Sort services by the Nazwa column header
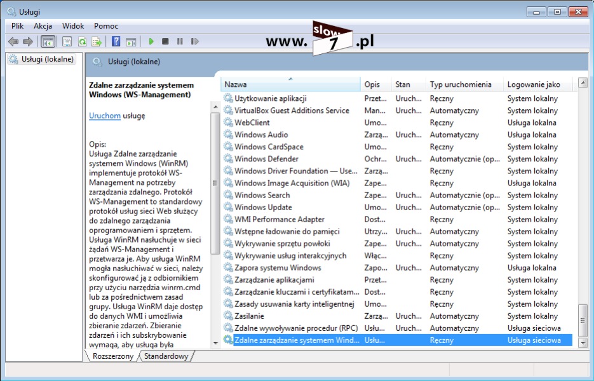 coord(290,84)
